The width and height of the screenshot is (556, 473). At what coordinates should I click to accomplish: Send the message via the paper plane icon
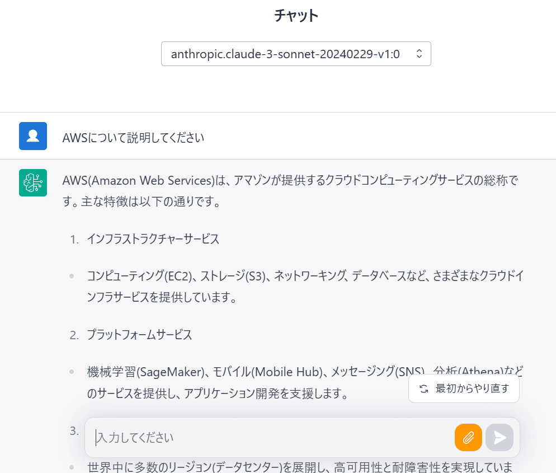499,437
